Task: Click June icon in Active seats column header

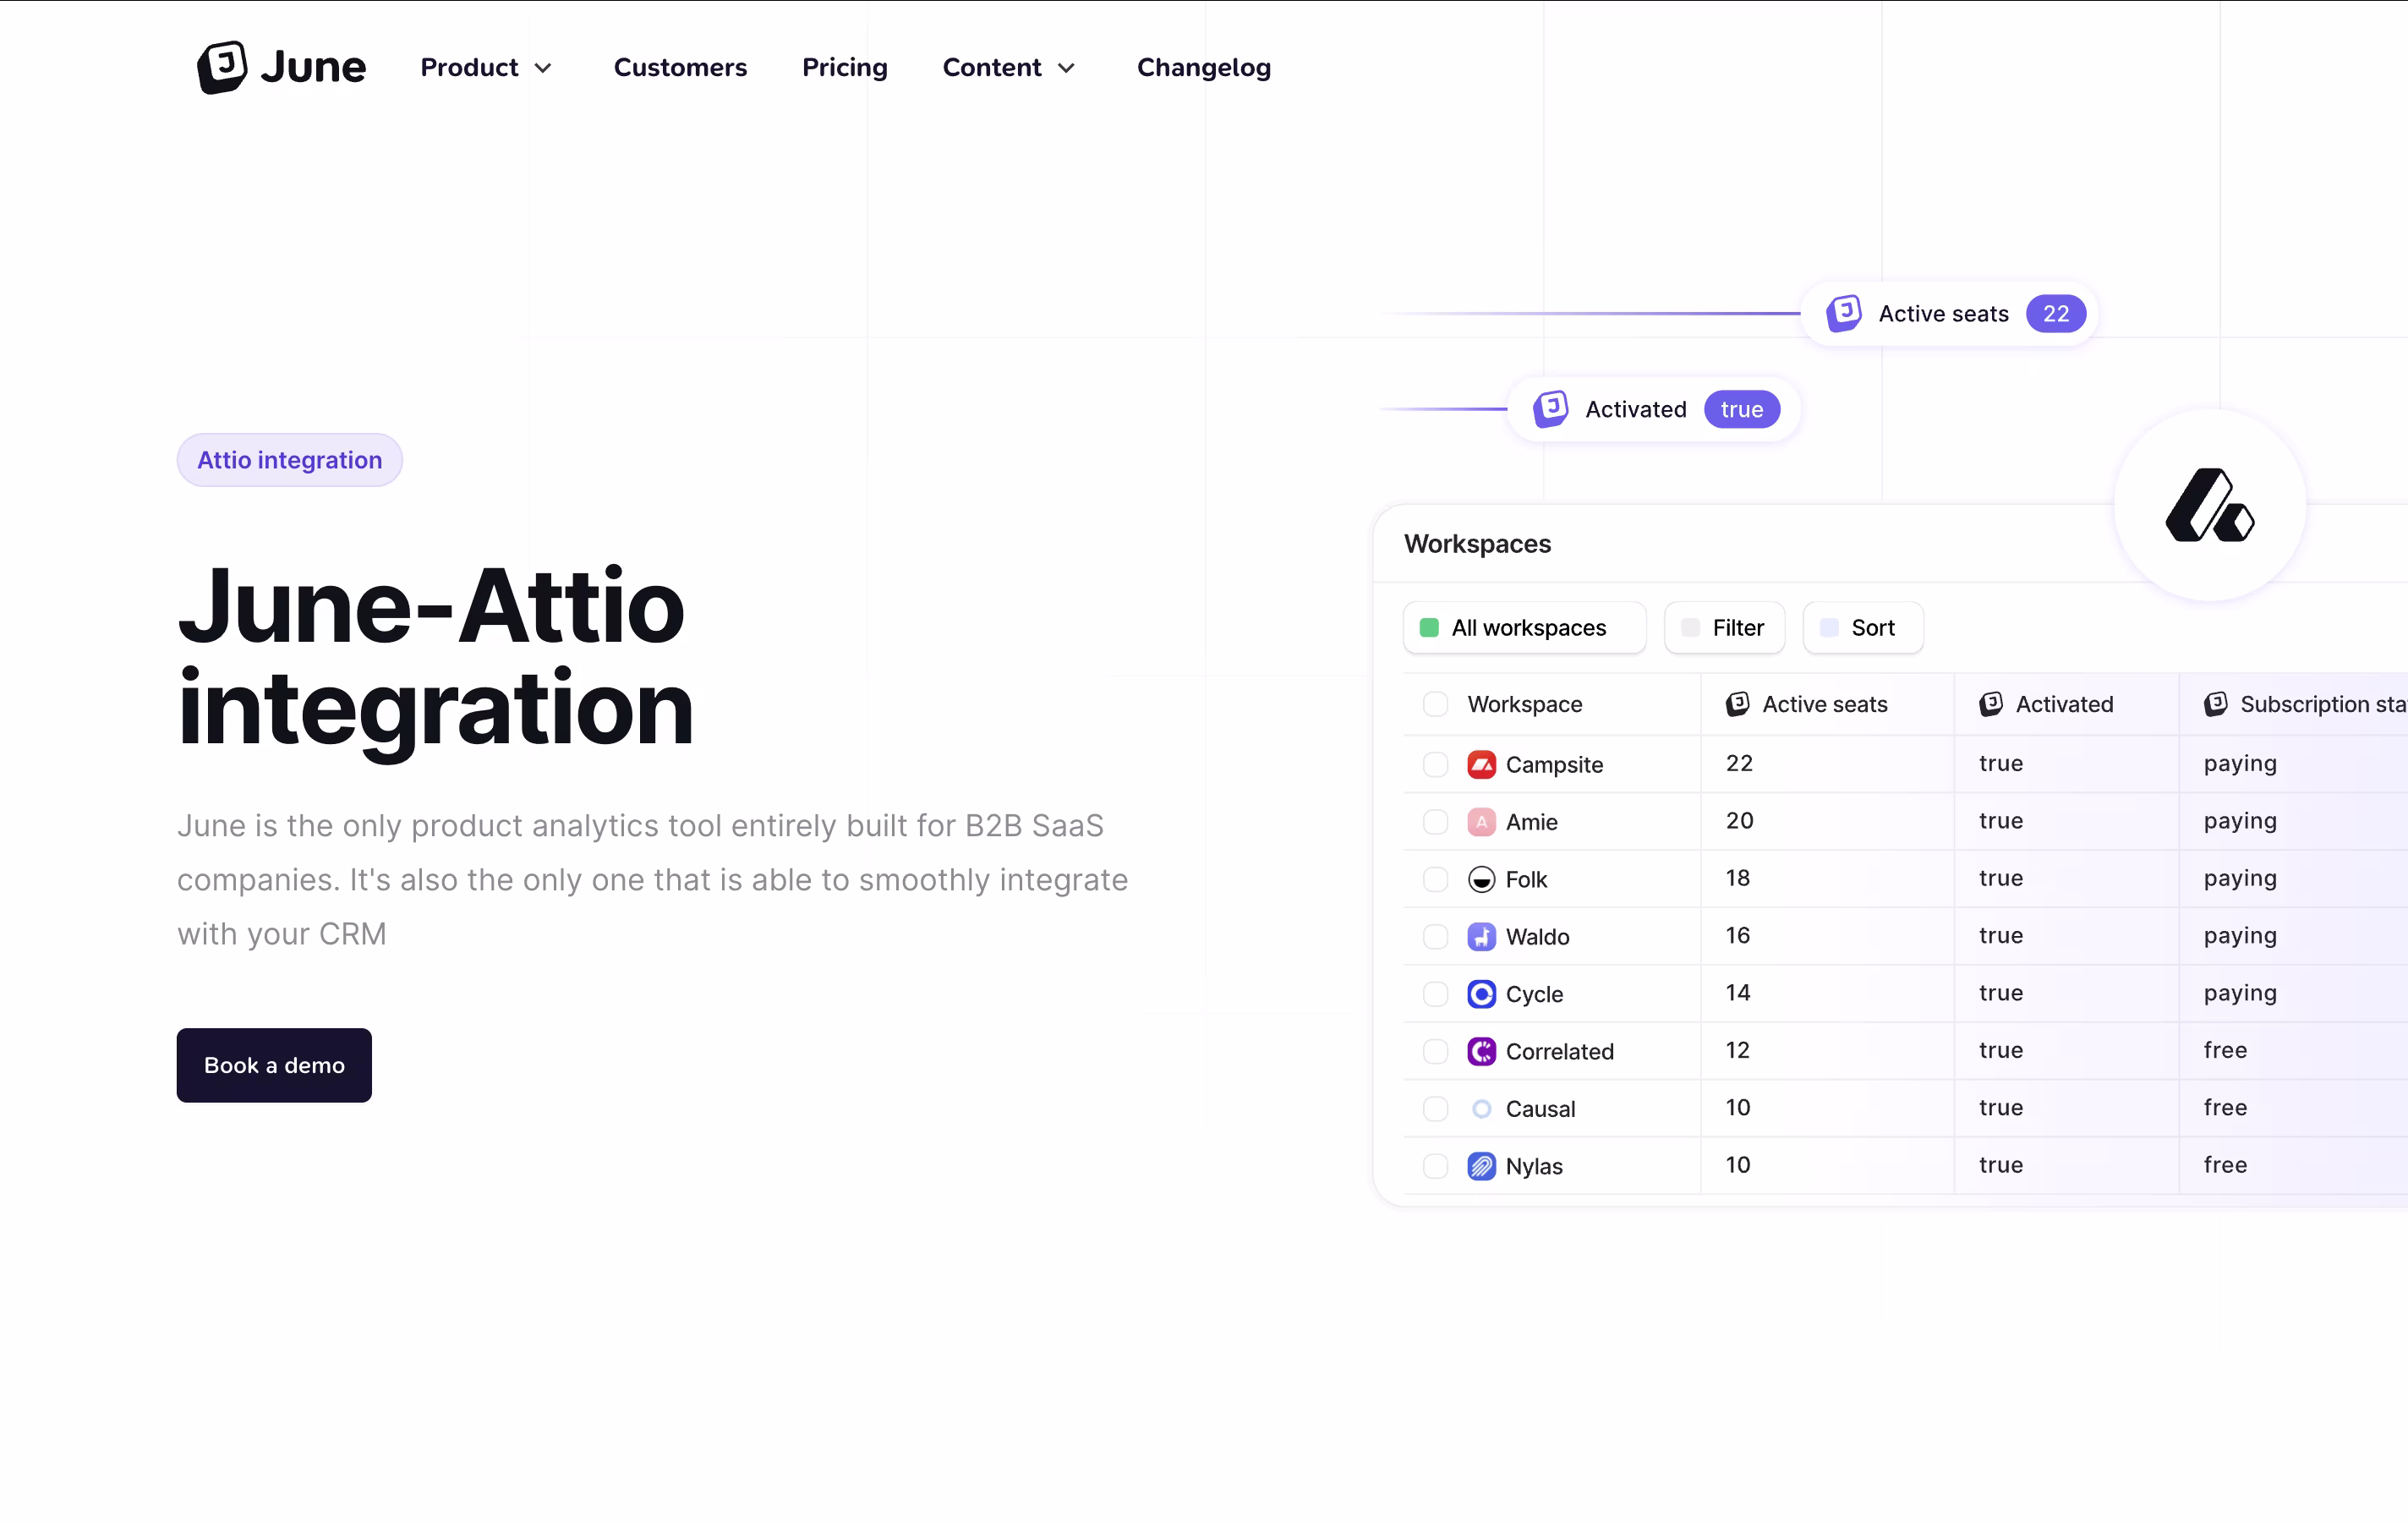Action: 1737,704
